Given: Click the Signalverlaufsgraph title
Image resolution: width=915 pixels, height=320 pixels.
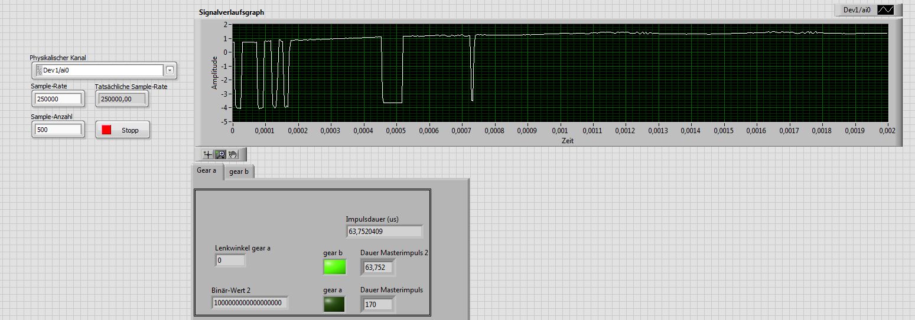Looking at the screenshot, I should click(232, 12).
